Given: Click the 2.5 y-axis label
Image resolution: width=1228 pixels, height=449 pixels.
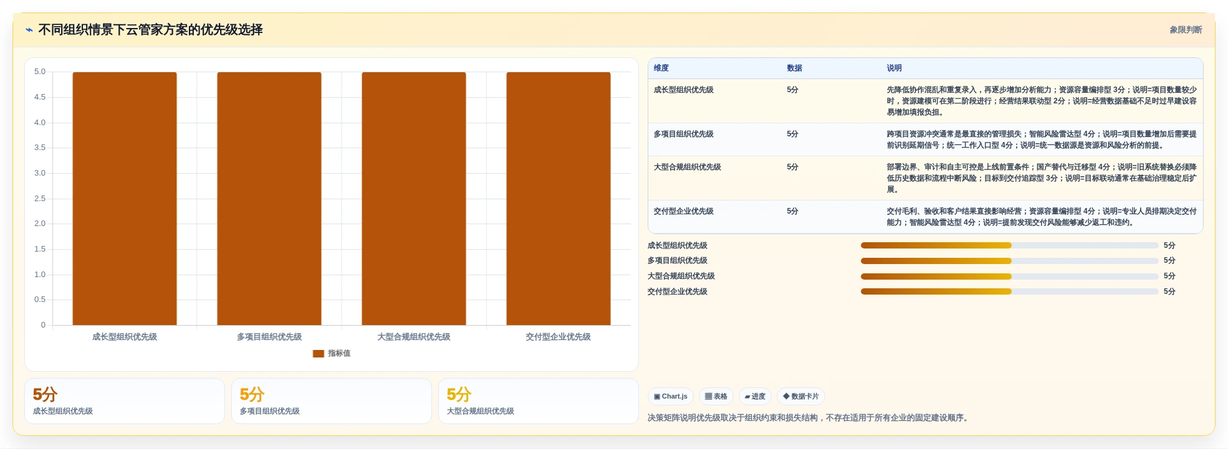Looking at the screenshot, I should 40,199.
